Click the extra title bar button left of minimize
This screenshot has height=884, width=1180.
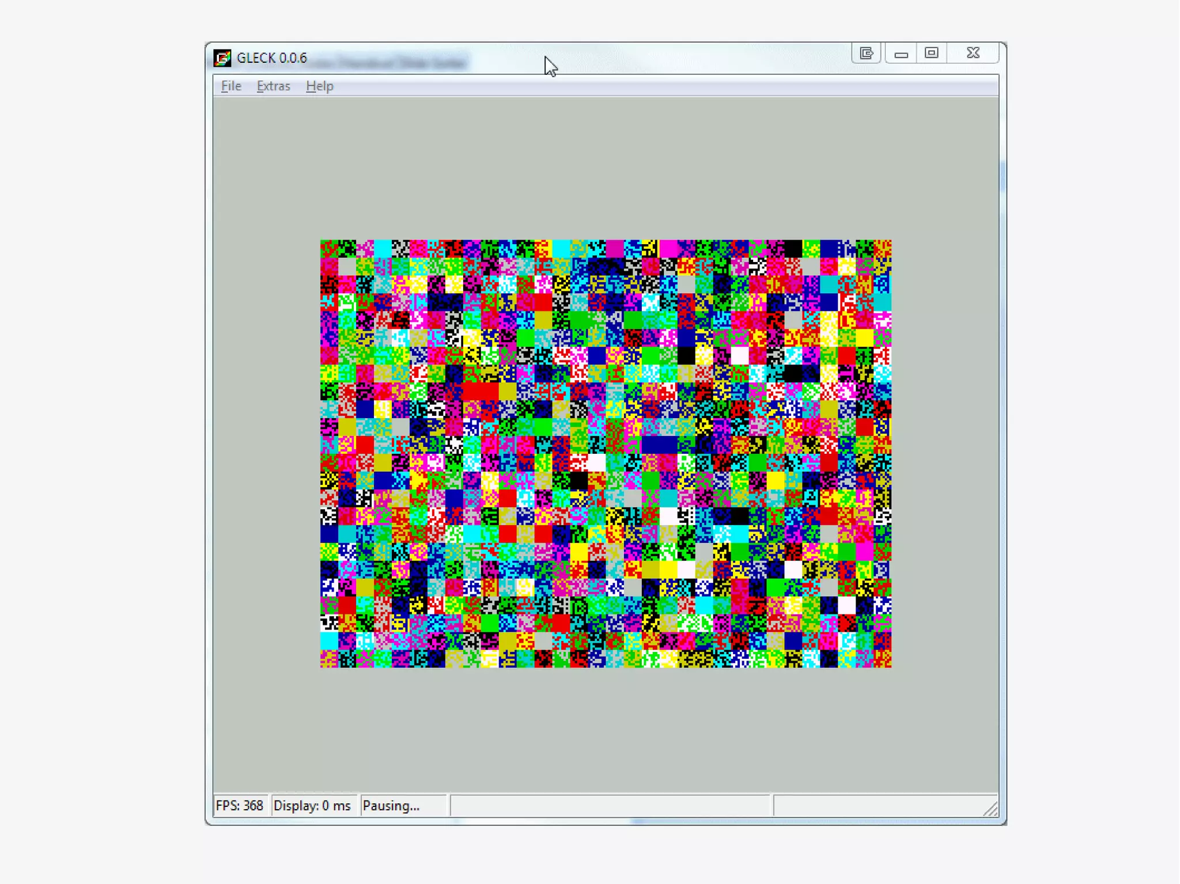866,53
